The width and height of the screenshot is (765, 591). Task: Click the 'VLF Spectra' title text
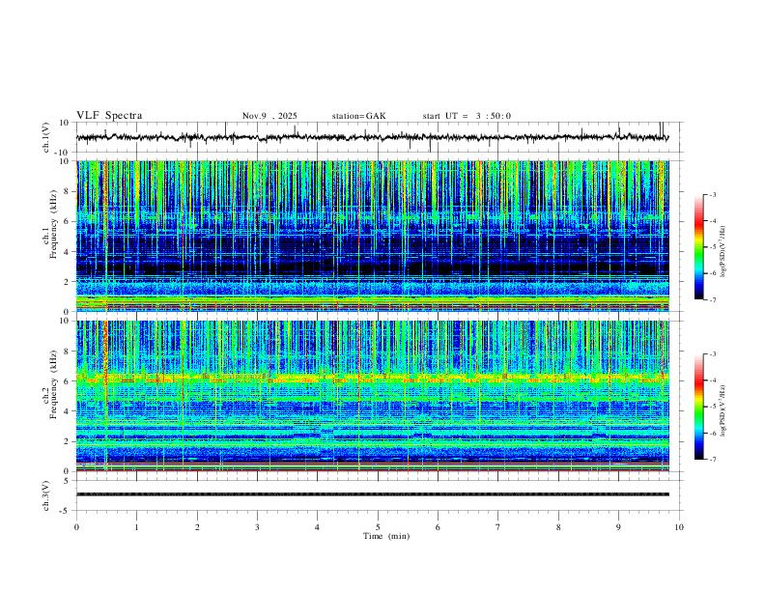click(109, 116)
